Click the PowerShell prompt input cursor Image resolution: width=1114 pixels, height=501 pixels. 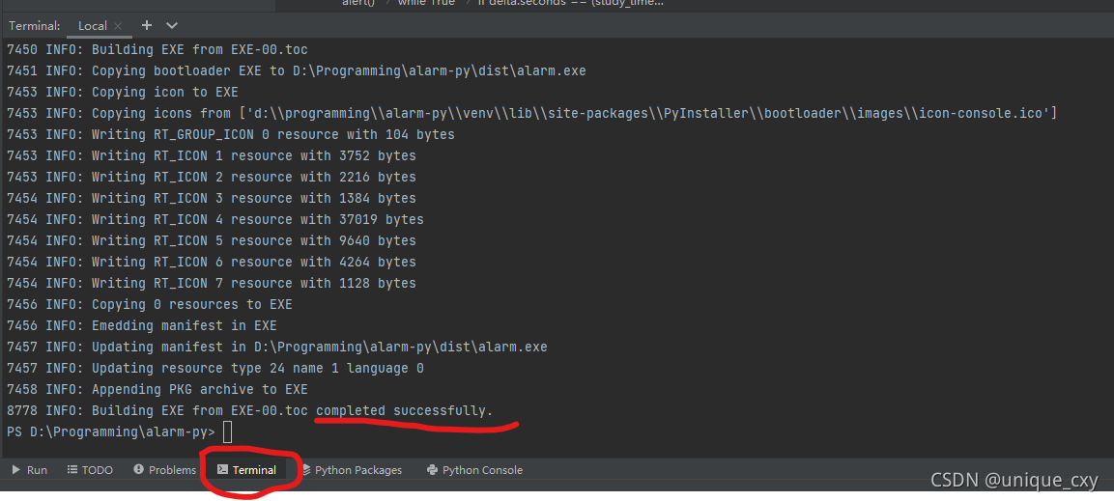point(227,431)
